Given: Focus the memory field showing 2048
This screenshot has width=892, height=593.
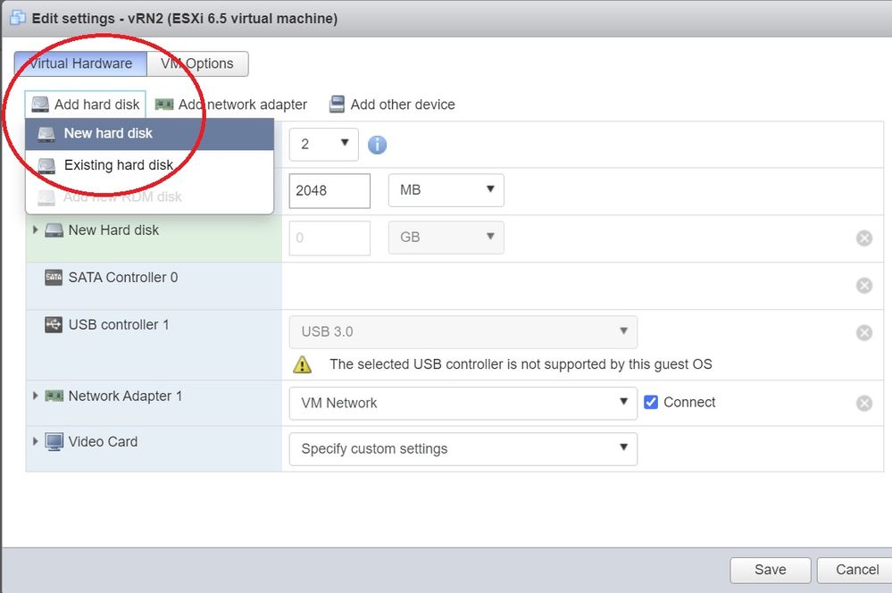Looking at the screenshot, I should [x=329, y=190].
